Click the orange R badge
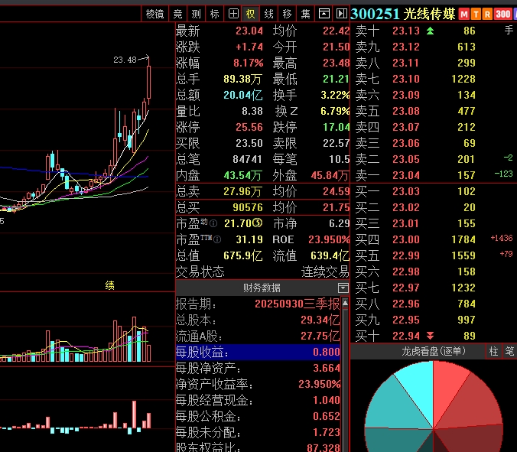 (487, 15)
